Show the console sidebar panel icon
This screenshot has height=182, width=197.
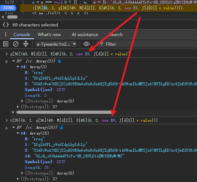[x=6, y=44]
